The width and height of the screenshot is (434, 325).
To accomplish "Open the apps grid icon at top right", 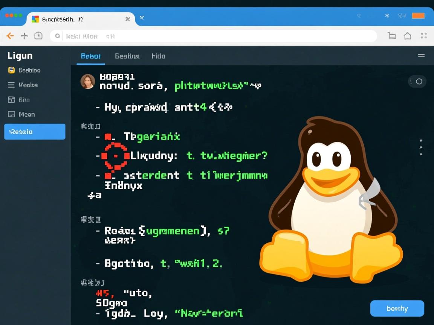I will 423,36.
